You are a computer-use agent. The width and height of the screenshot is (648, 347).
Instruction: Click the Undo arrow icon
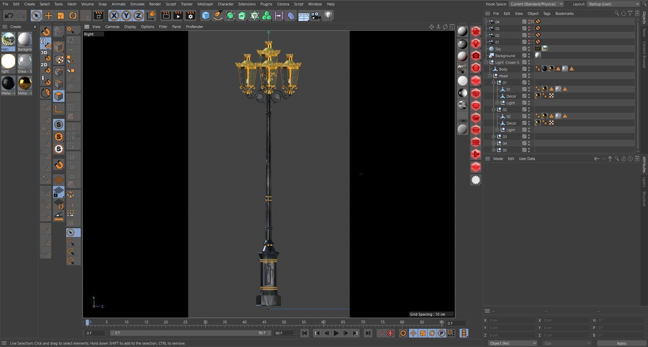[9, 16]
